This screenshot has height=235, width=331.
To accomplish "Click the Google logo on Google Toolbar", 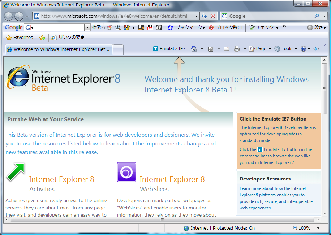I will [14, 27].
